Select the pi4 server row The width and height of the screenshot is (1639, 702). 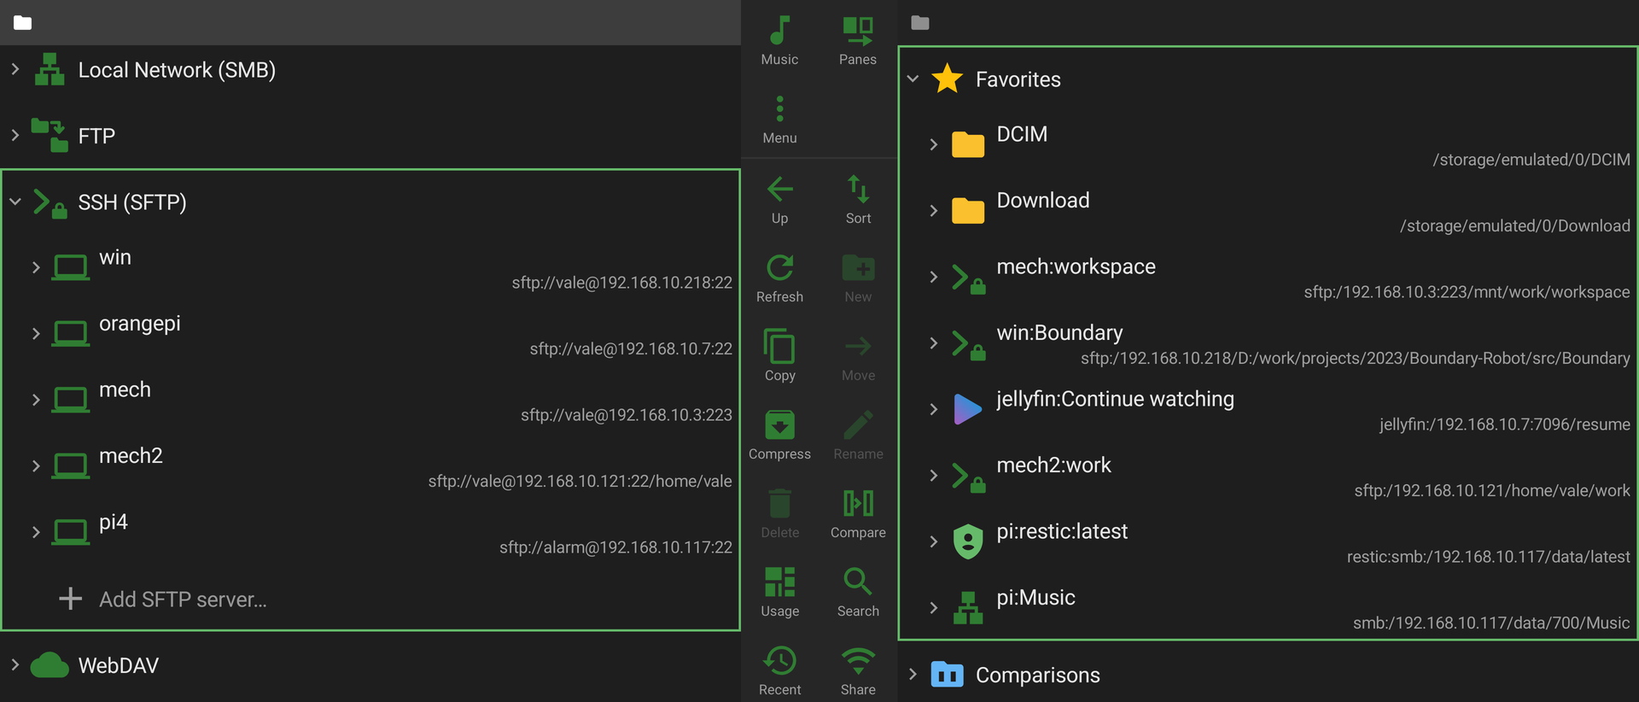[371, 533]
